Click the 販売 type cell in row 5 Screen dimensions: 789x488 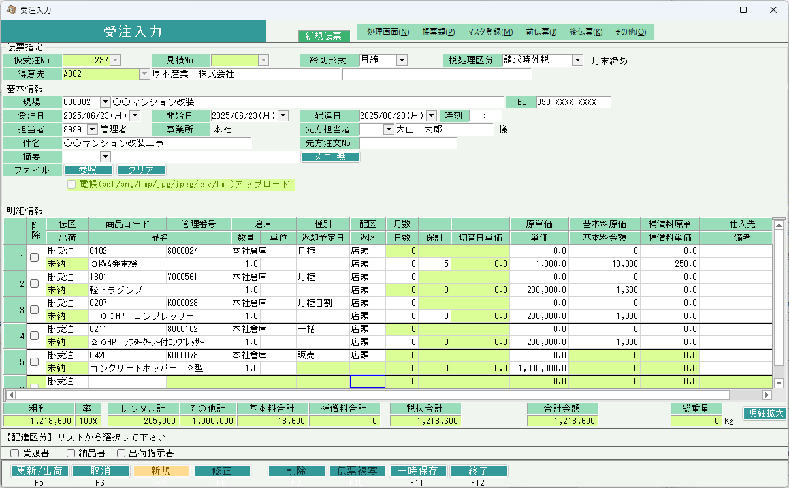click(x=323, y=355)
